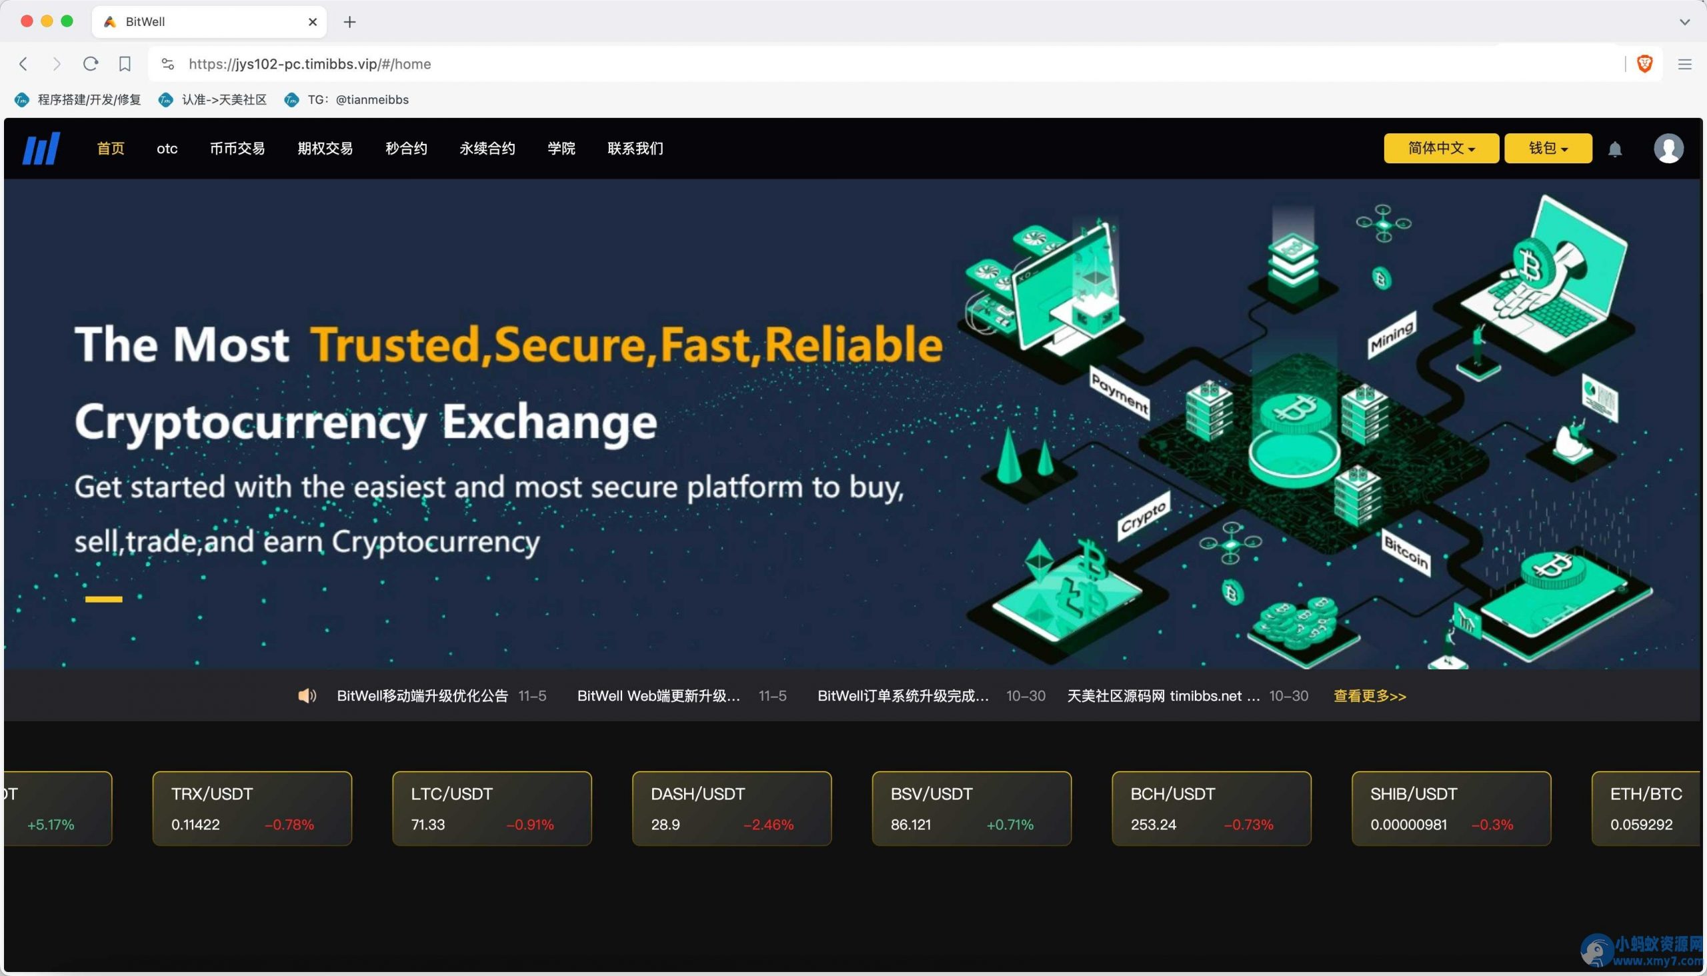Open the 钱包 wallet dropdown
1707x976 pixels.
click(x=1548, y=148)
